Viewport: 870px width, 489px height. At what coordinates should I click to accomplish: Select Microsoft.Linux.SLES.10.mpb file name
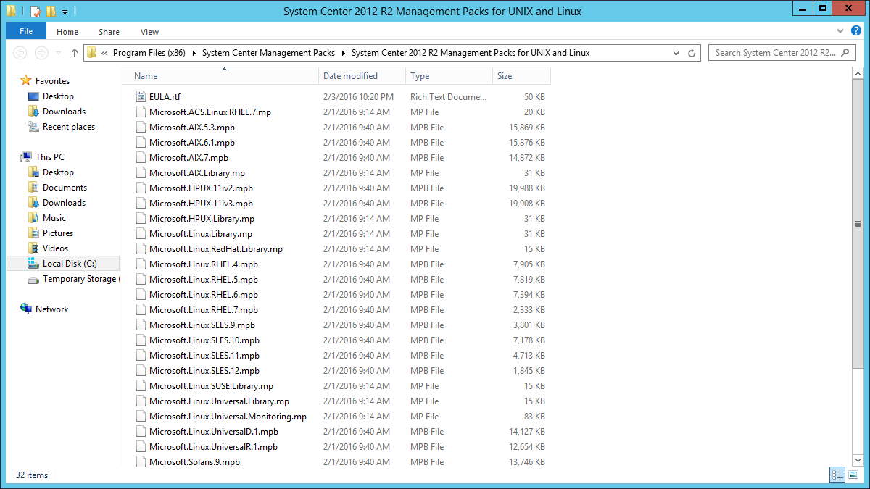pyautogui.click(x=204, y=340)
